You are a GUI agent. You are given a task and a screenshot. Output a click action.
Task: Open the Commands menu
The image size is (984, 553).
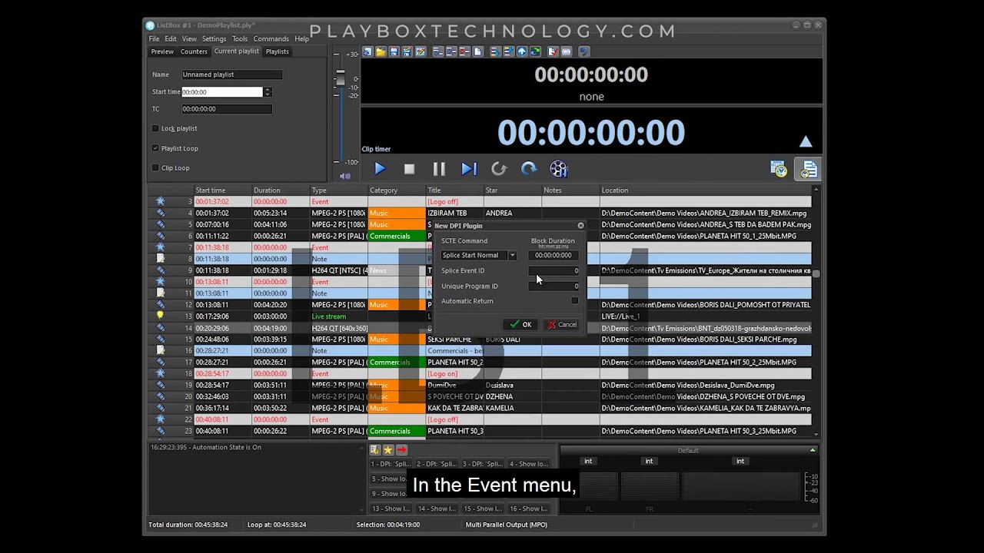[271, 39]
